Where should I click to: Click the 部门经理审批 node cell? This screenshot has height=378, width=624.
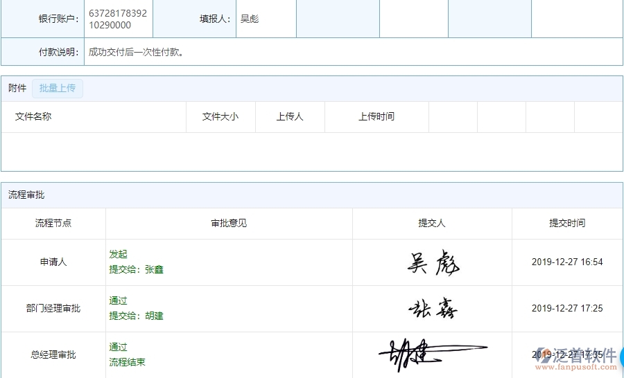[53, 309]
